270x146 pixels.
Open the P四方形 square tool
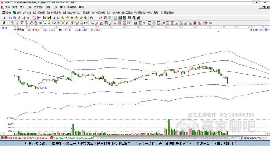(x=39, y=13)
